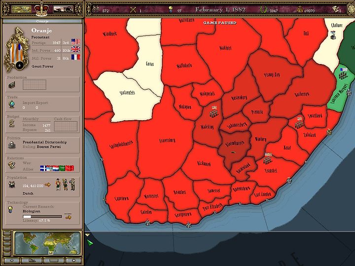The width and height of the screenshot is (355, 266).
Task: Select the Pretoria province
Action: [x=257, y=112]
